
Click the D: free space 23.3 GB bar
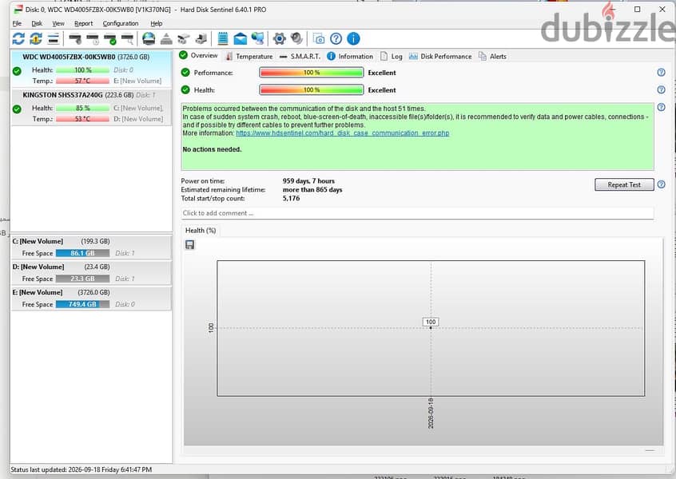tap(82, 279)
